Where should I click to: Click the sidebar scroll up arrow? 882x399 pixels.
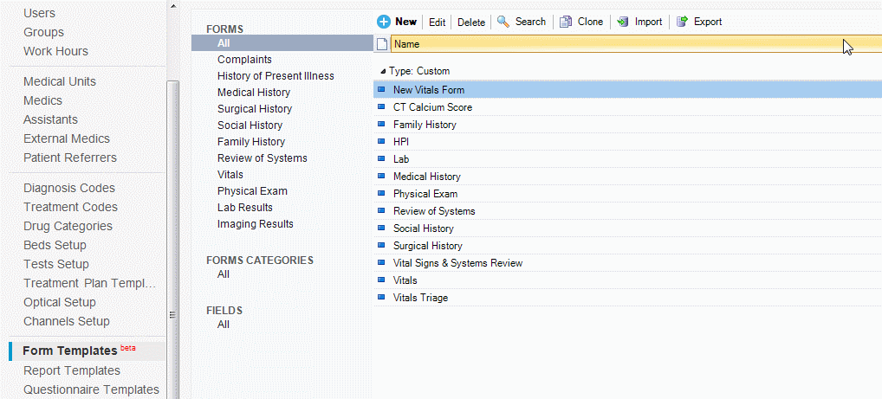click(172, 5)
